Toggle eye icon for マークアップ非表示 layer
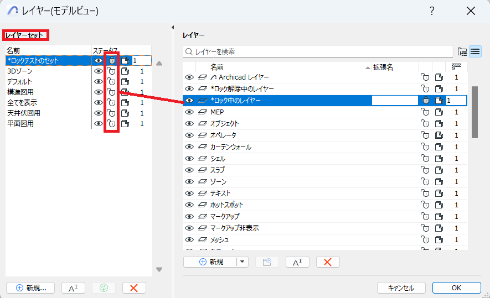This screenshot has width=490, height=298. [x=189, y=228]
